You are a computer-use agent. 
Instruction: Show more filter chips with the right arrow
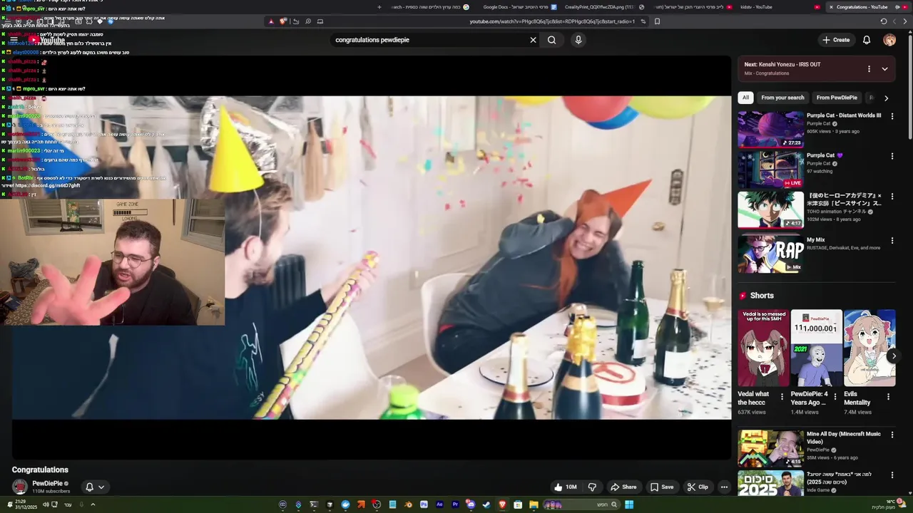(x=886, y=98)
